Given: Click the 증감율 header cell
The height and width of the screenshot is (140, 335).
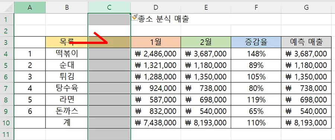Looking at the screenshot, I should tap(256, 42).
